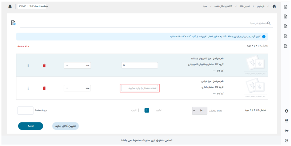The image size is (291, 146).
Task: Click the تعیین کالای جدید button
Action: pyautogui.click(x=65, y=126)
